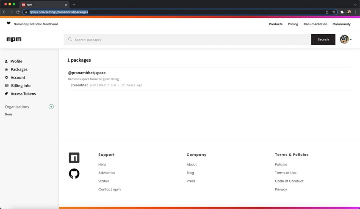
Task: Click the '1 packages' heading
Action: tap(79, 60)
